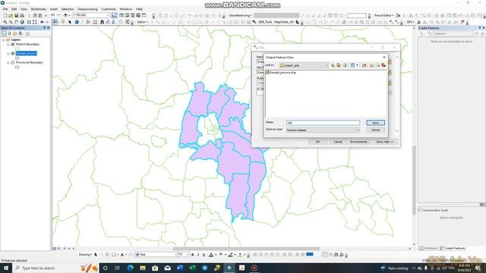Select the Find binoculars icon
486x273 pixels.
tap(102, 22)
